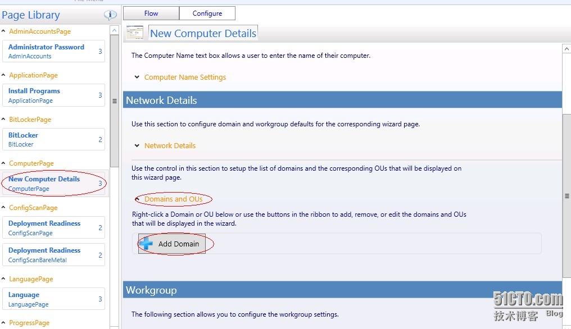Click the Add Domain button
The width and height of the screenshot is (571, 329).
point(171,244)
